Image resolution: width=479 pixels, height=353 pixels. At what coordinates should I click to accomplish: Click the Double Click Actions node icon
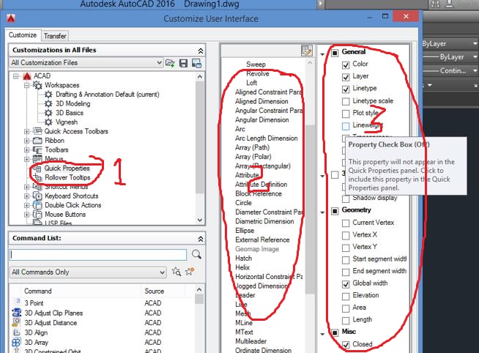pos(37,205)
